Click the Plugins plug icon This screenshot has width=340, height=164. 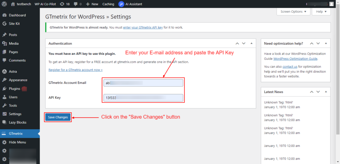4,89
